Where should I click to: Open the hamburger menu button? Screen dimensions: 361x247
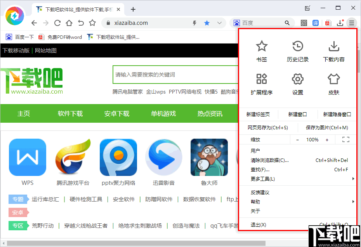[x=352, y=23]
